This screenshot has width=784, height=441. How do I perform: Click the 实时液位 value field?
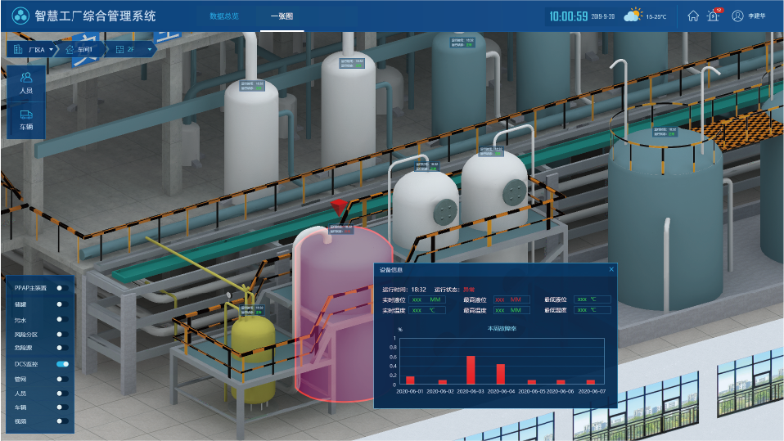click(426, 299)
